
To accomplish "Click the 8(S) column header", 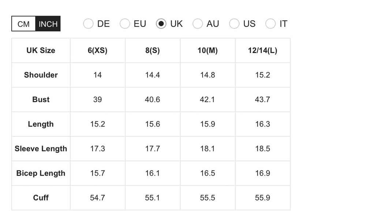I will tap(152, 50).
